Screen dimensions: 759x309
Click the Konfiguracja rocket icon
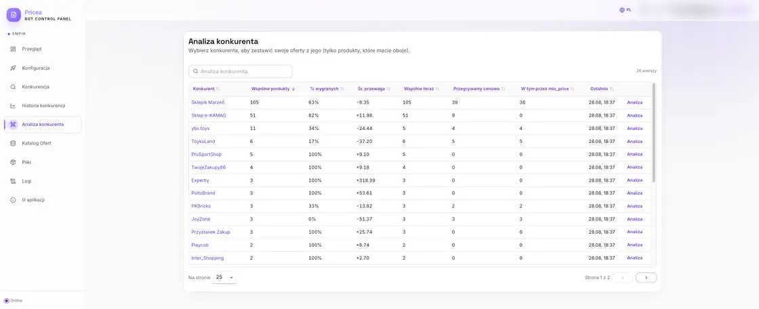(13, 68)
